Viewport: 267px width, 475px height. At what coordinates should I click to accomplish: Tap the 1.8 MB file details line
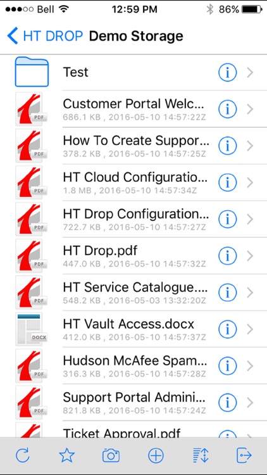point(130,191)
